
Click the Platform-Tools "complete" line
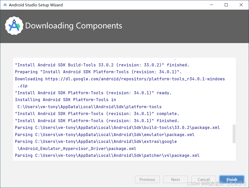tap(97, 114)
